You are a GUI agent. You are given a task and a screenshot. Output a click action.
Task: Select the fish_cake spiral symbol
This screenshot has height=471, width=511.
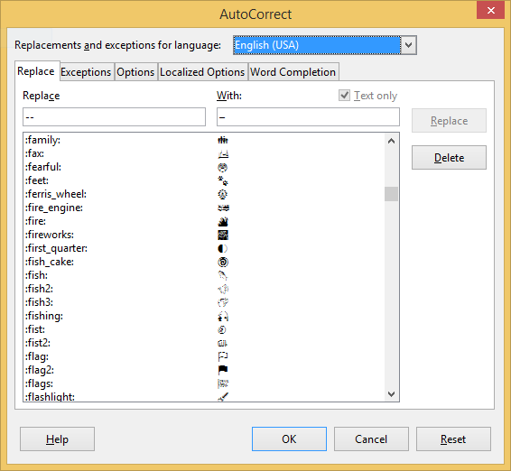coord(223,262)
